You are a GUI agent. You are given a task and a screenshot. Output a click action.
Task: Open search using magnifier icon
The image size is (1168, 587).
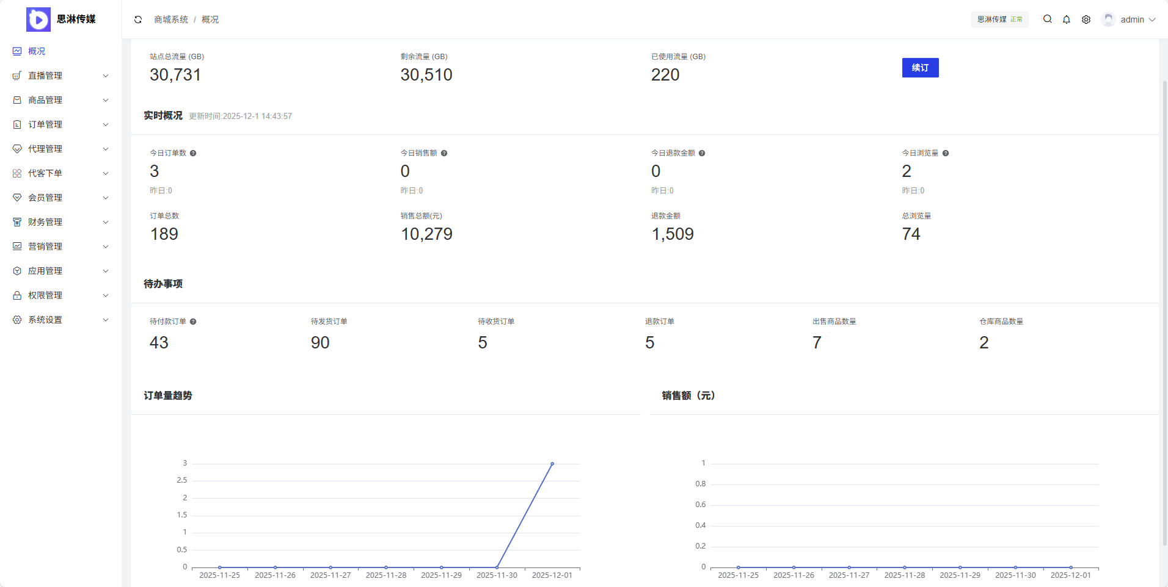(x=1047, y=20)
